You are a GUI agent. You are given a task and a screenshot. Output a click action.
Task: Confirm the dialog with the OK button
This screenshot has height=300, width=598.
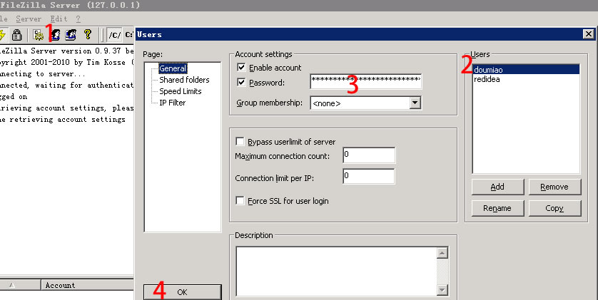[x=182, y=292]
